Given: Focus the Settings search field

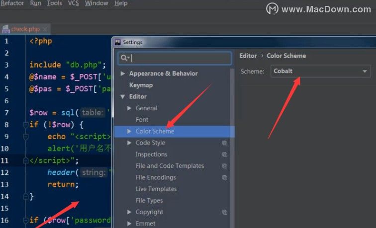Looking at the screenshot, I should [x=175, y=58].
